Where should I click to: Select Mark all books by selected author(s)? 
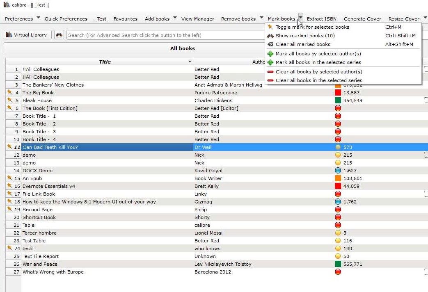coord(343,54)
